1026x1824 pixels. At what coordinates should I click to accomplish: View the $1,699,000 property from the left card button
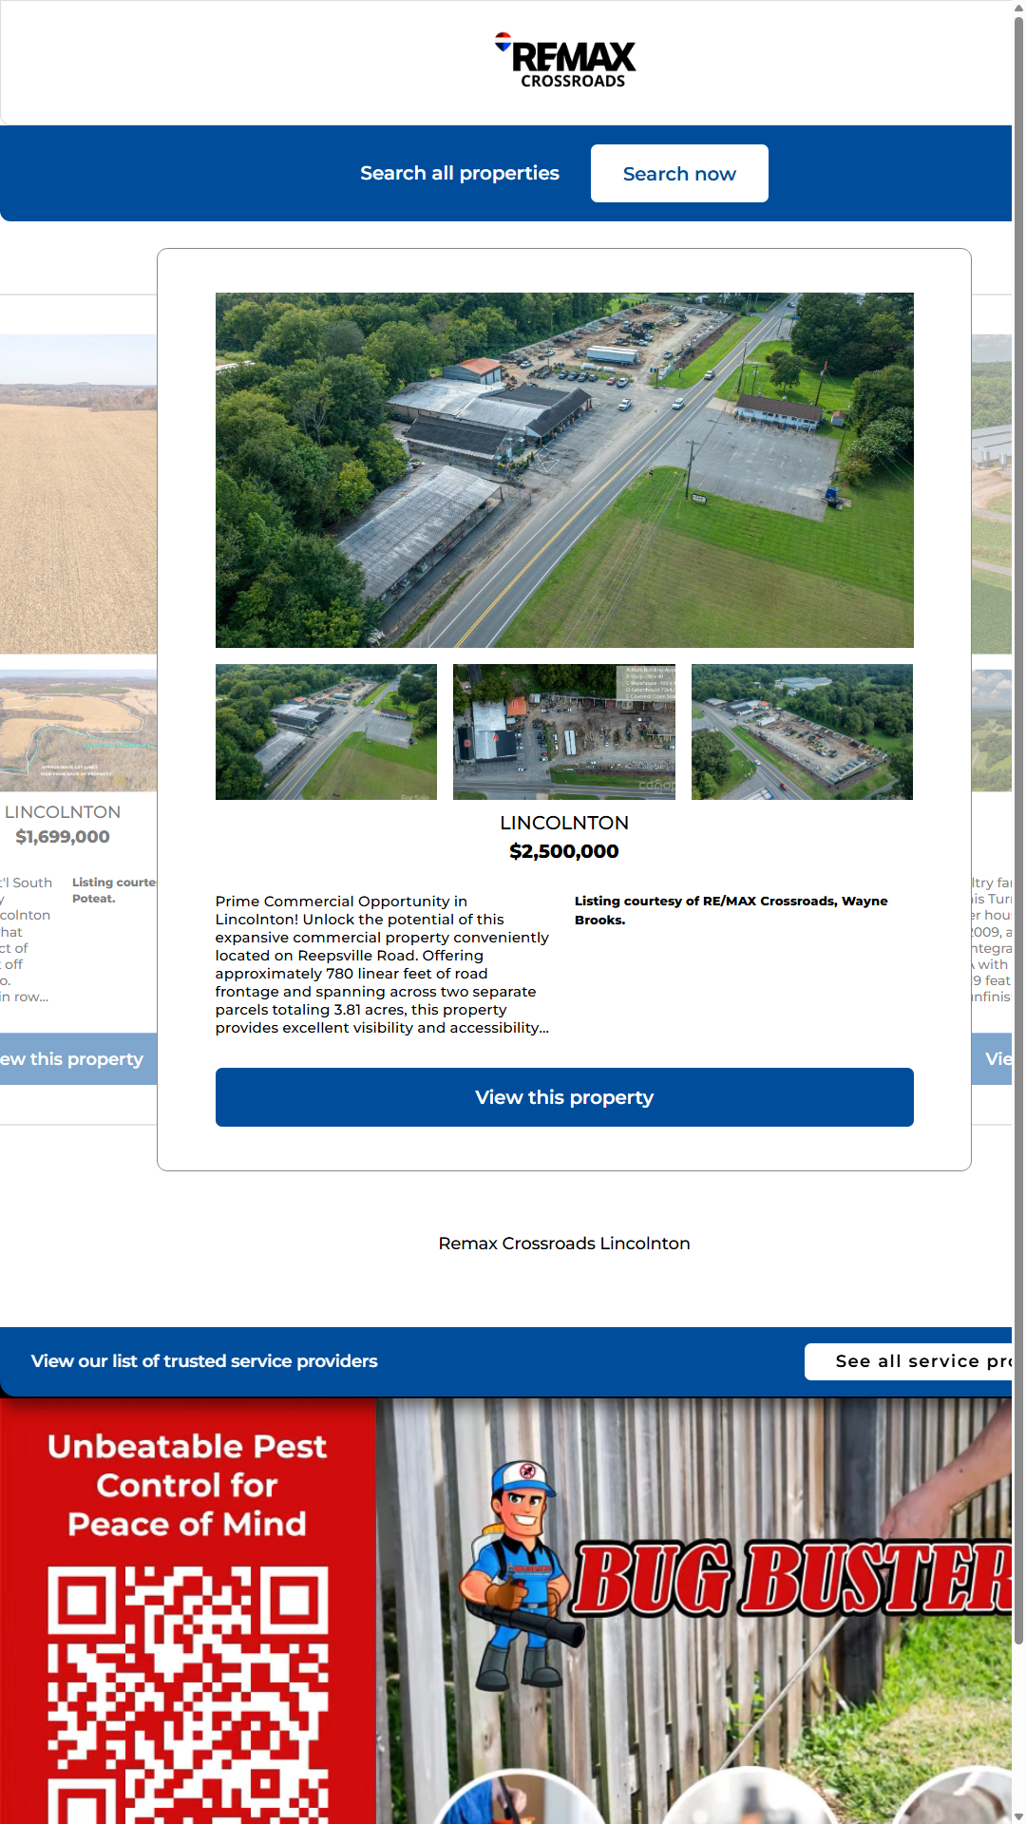[76, 1059]
